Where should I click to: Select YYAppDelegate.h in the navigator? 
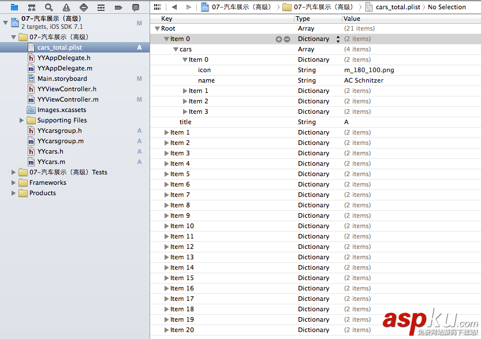(64, 58)
